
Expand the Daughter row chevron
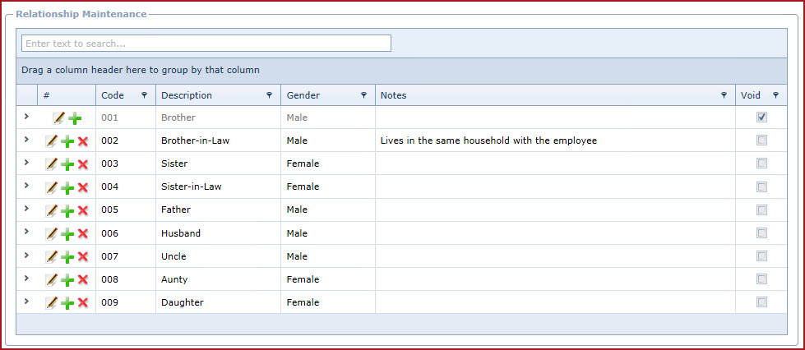[x=26, y=302]
